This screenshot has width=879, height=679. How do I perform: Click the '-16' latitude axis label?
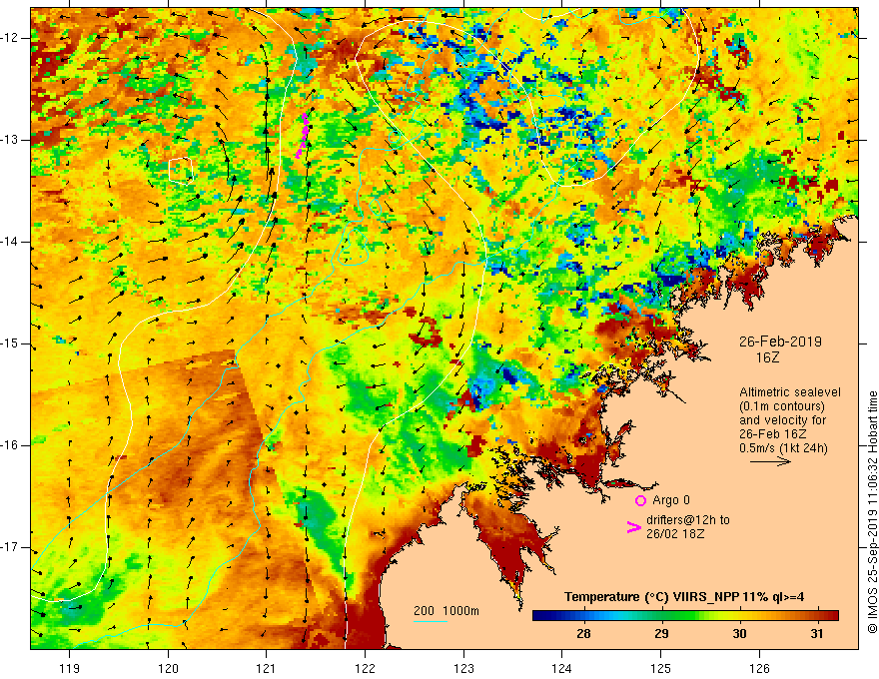coord(10,445)
